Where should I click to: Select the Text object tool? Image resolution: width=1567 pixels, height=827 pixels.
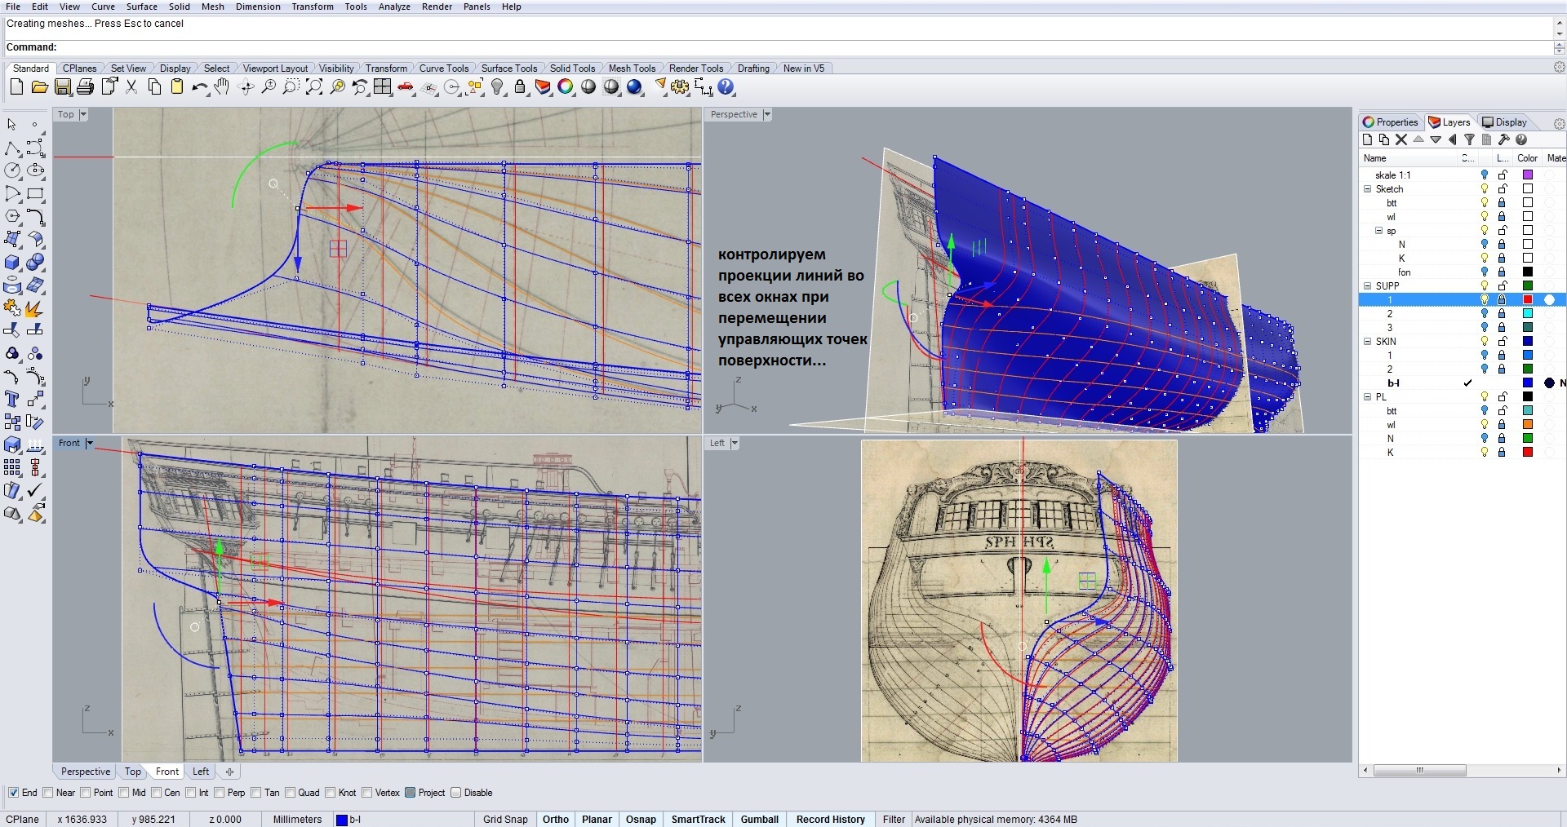(12, 399)
